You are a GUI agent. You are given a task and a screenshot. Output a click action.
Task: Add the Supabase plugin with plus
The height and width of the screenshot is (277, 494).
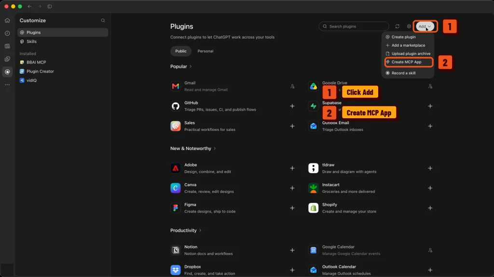point(430,106)
